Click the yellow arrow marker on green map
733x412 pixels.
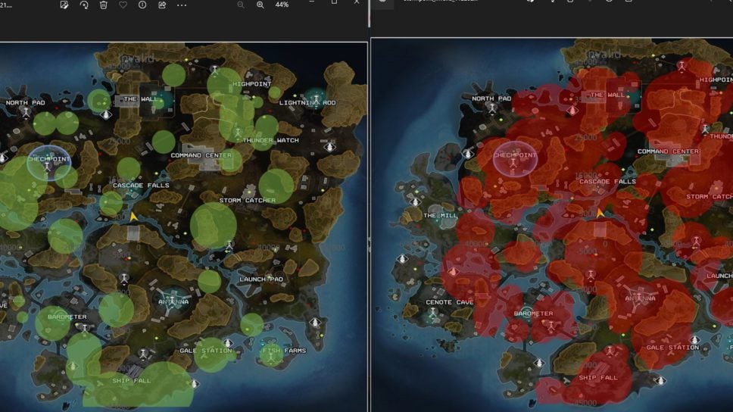click(134, 217)
